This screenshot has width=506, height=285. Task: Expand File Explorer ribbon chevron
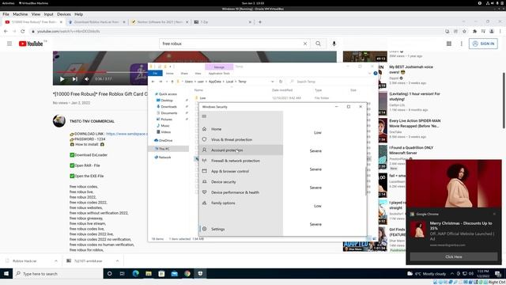(369, 74)
